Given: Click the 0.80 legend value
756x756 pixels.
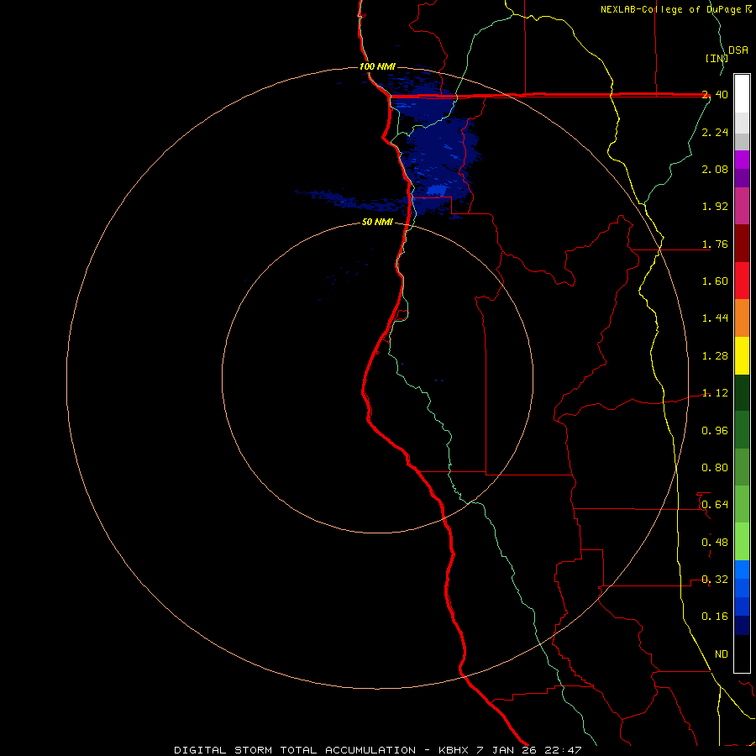Looking at the screenshot, I should tap(715, 468).
